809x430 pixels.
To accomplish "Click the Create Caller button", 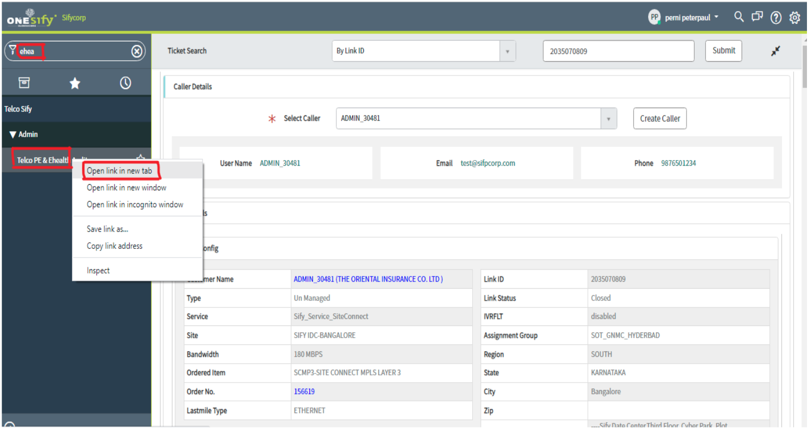I will pos(659,118).
